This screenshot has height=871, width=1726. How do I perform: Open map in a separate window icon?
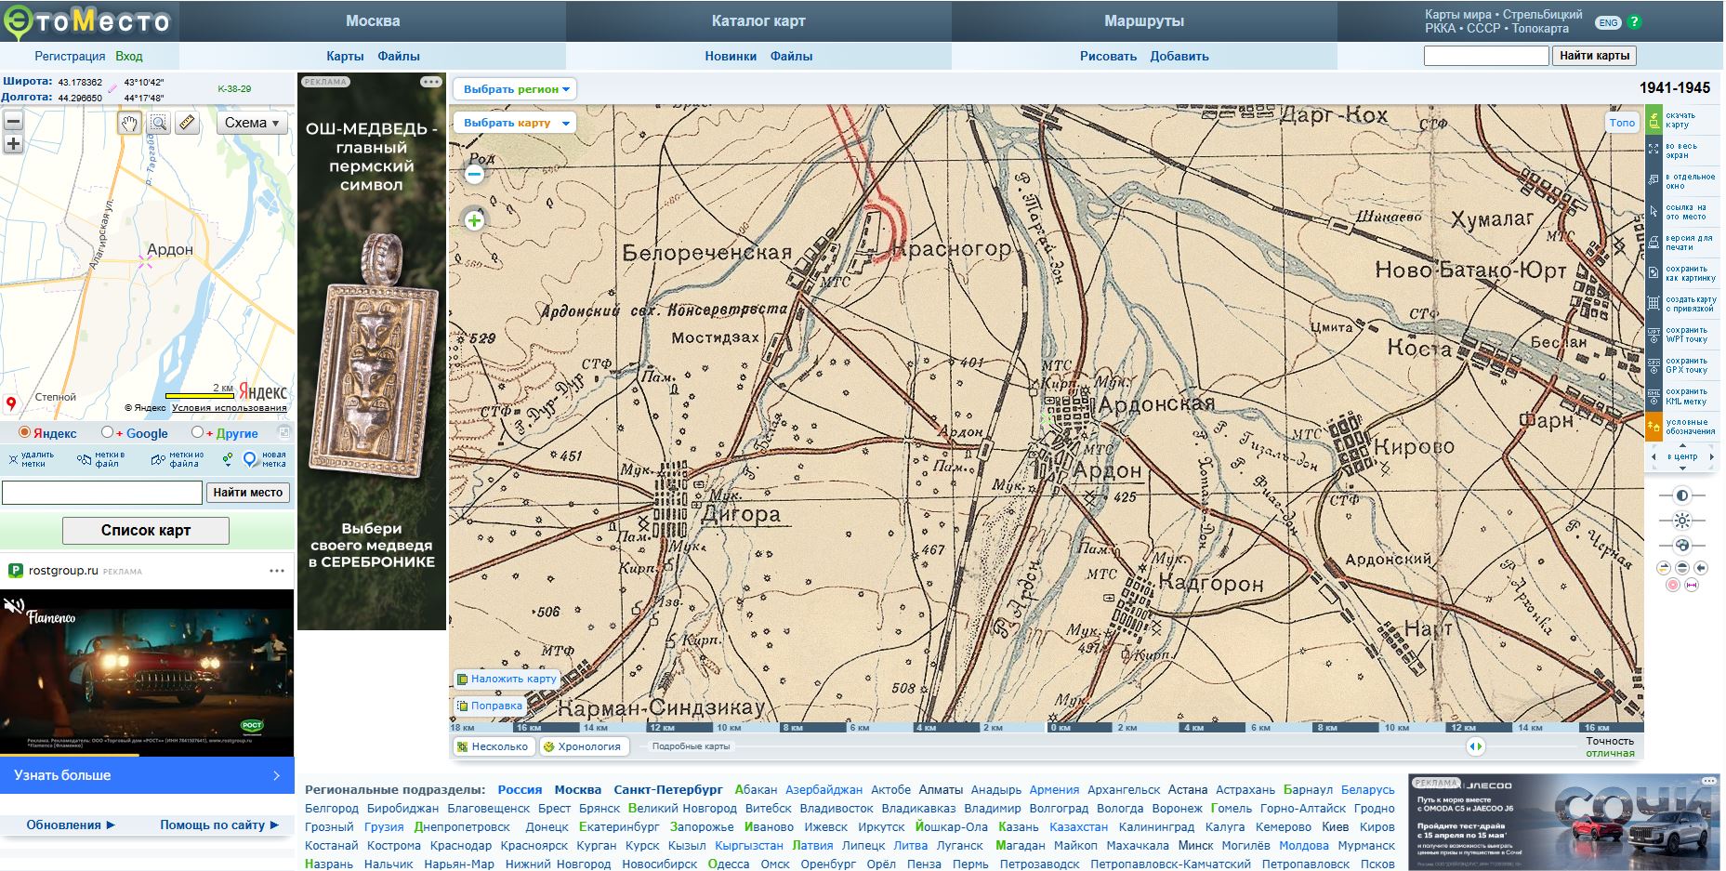[1654, 179]
